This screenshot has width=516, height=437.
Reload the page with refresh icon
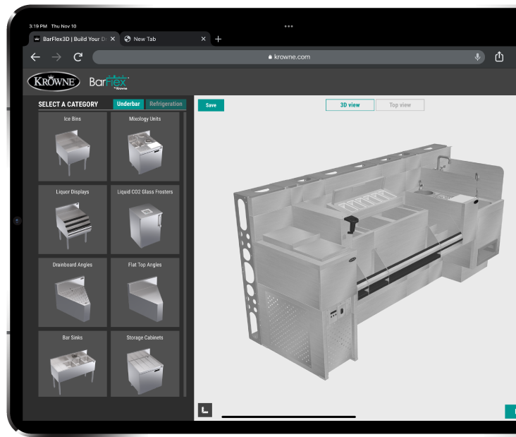[78, 57]
